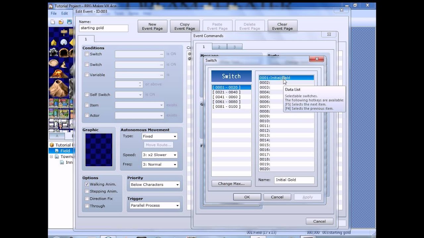The height and width of the screenshot is (238, 424).
Task: Open the Autonomous Movement Type dropdown
Action: pos(159,136)
